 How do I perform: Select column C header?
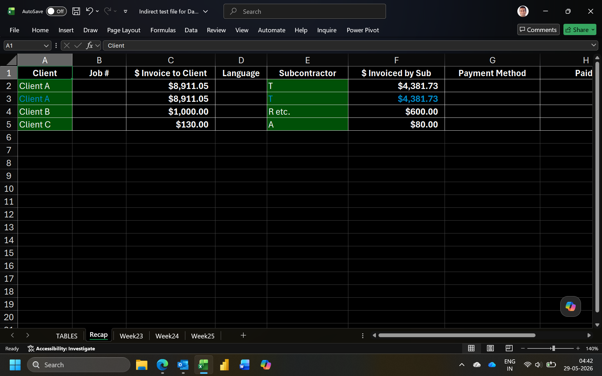(x=171, y=60)
